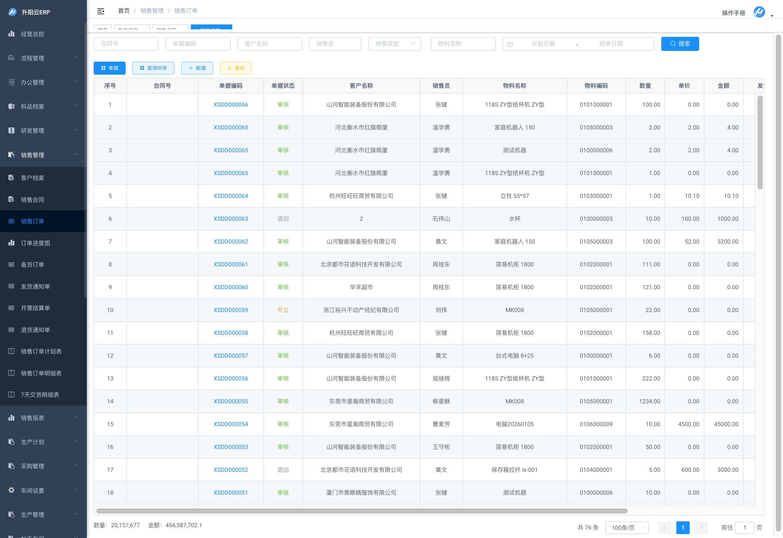Click the calendar icon in date range
The height and width of the screenshot is (538, 783).
510,44
